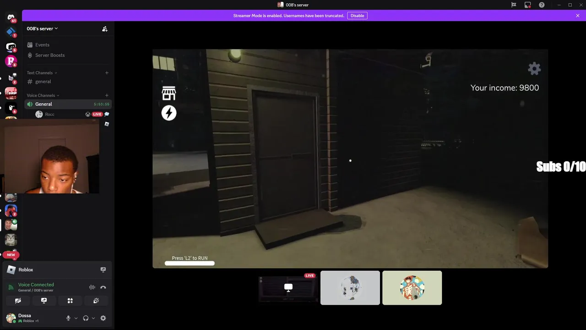
Task: Collapse the Voice Channels category
Action: point(43,95)
